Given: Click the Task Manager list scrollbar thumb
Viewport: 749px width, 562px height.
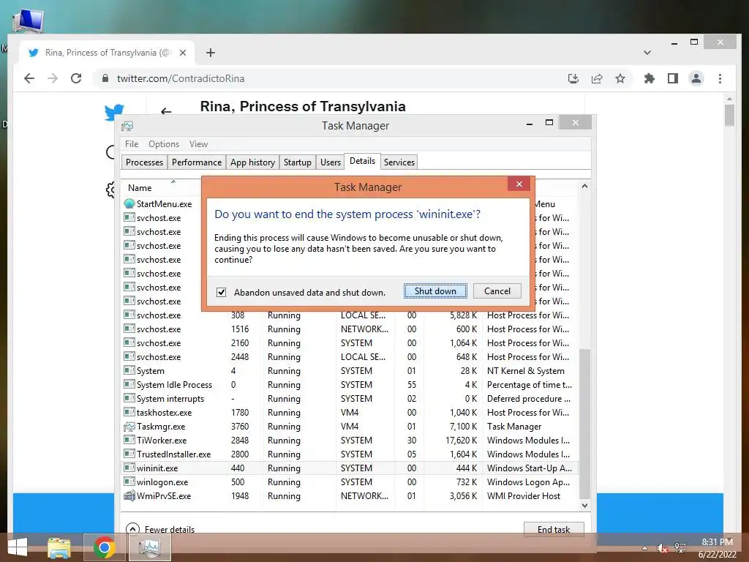Looking at the screenshot, I should 584,423.
